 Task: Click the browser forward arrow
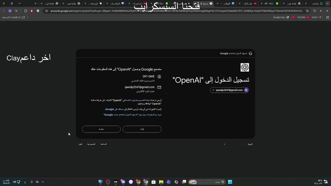pyautogui.click(x=321, y=11)
